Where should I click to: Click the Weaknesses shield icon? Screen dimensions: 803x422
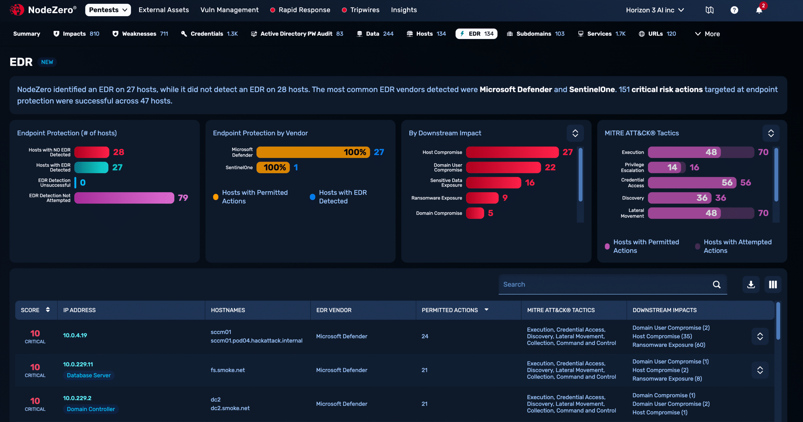[115, 34]
